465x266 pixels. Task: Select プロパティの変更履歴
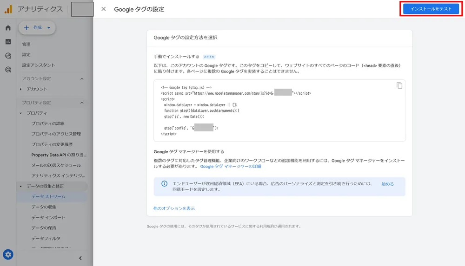click(x=52, y=144)
